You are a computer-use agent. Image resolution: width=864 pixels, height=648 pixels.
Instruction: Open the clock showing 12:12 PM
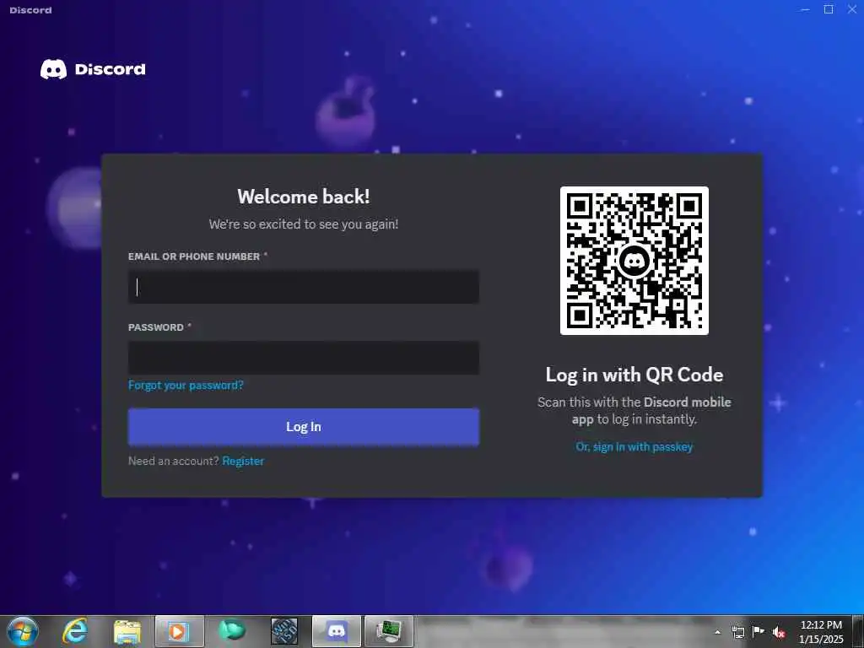821,632
